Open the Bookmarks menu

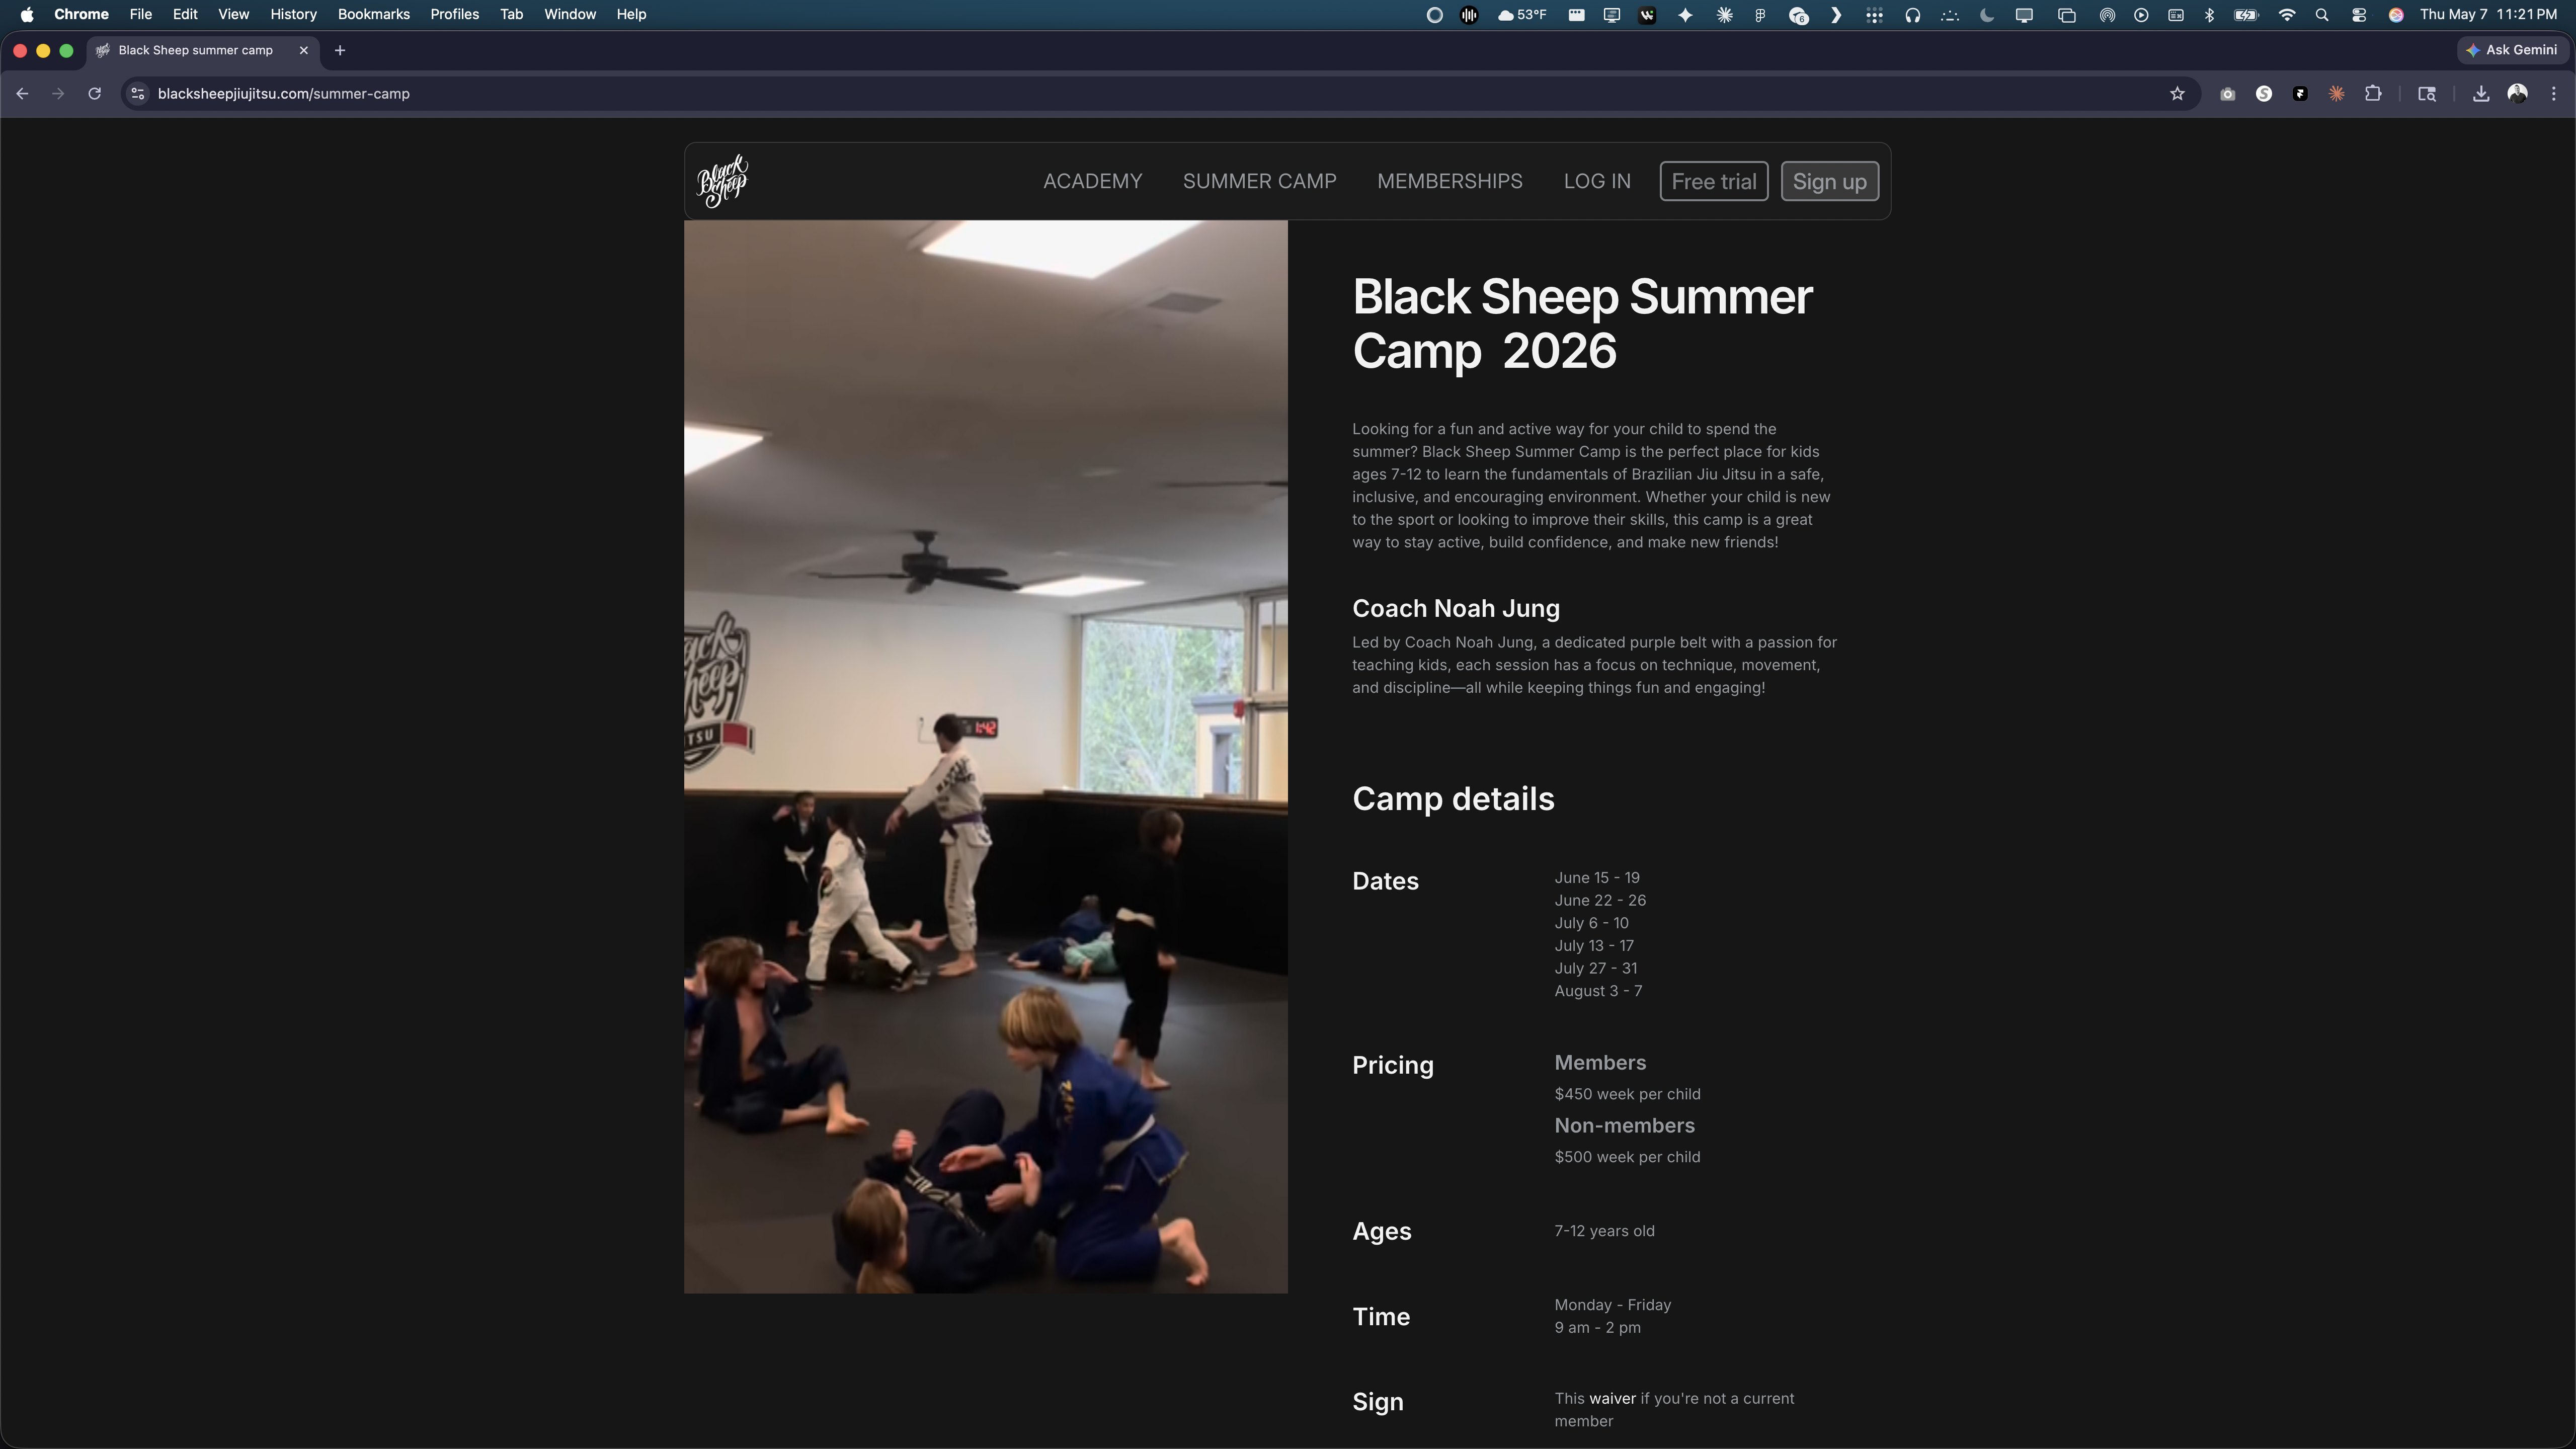[374, 14]
